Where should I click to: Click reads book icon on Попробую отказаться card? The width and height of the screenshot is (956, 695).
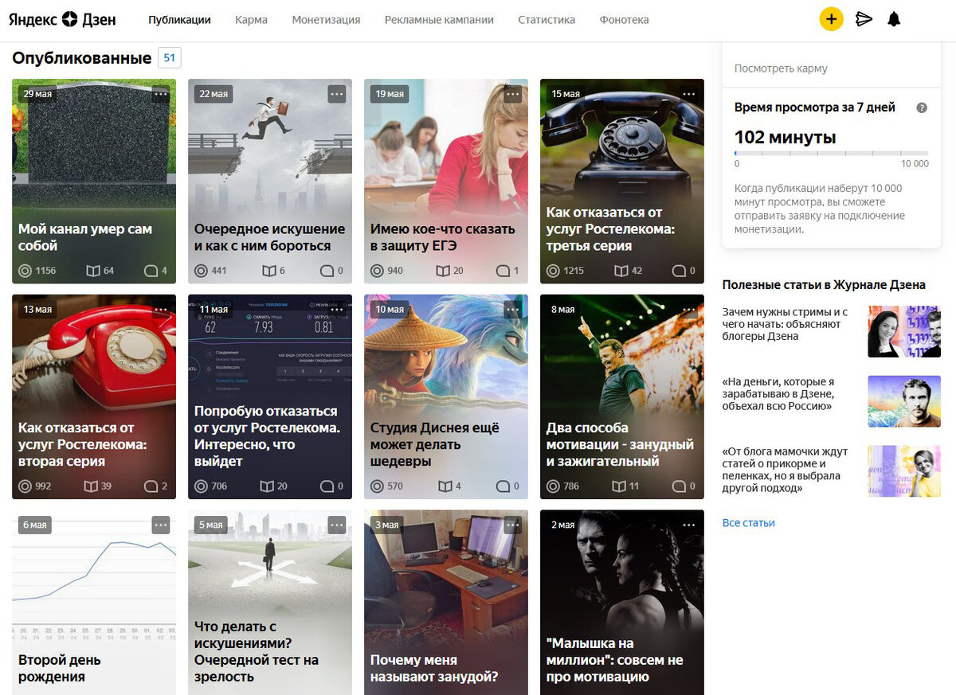pos(268,486)
